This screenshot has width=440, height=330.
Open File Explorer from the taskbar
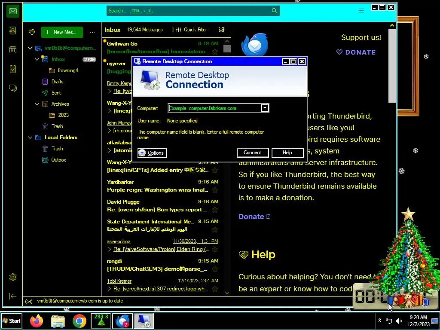coord(58,321)
